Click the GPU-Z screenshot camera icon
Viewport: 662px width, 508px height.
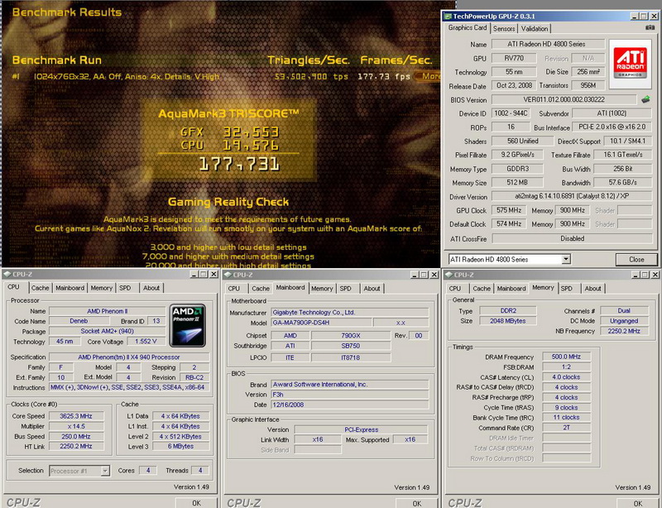[650, 28]
